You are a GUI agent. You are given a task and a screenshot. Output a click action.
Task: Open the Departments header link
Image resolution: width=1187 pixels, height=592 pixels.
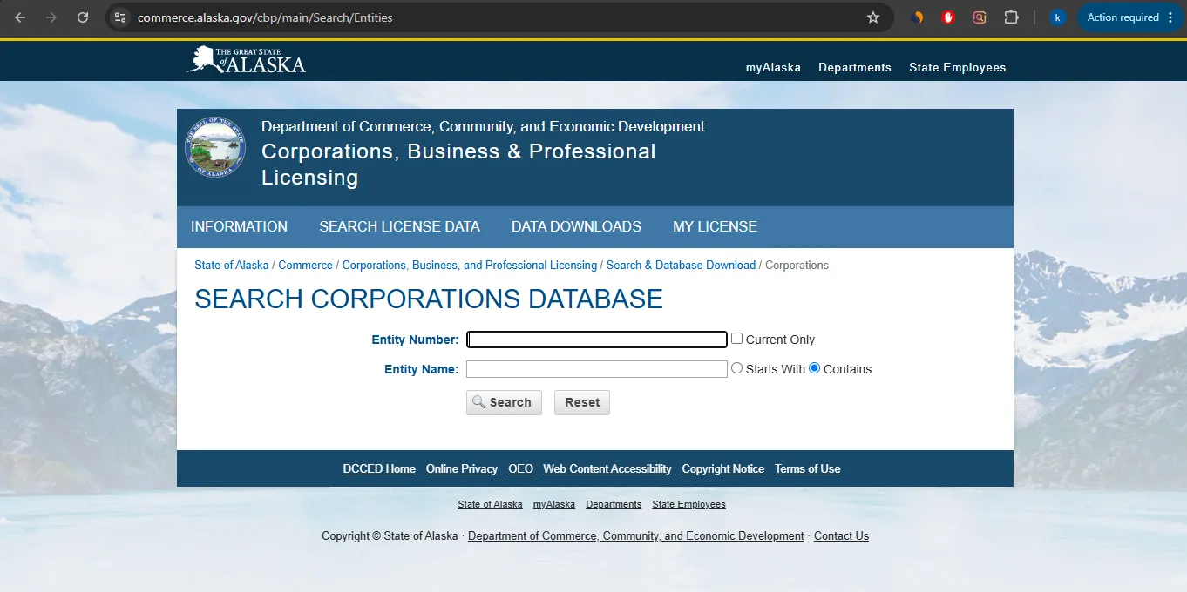pyautogui.click(x=855, y=67)
